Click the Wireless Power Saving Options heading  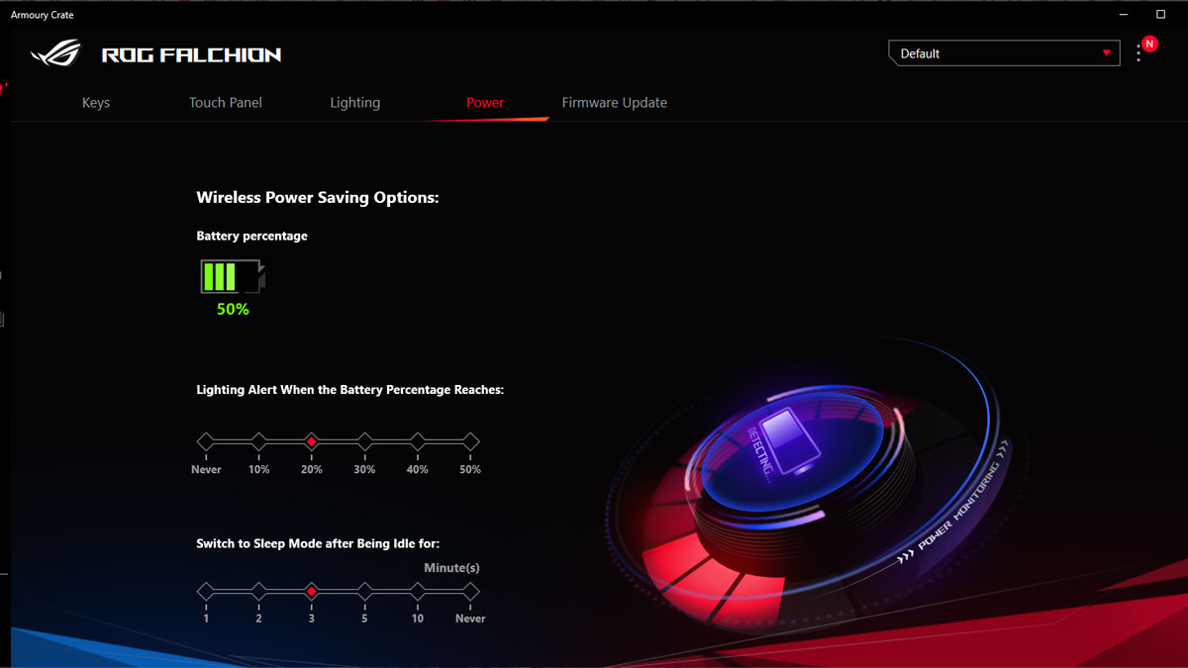(318, 198)
